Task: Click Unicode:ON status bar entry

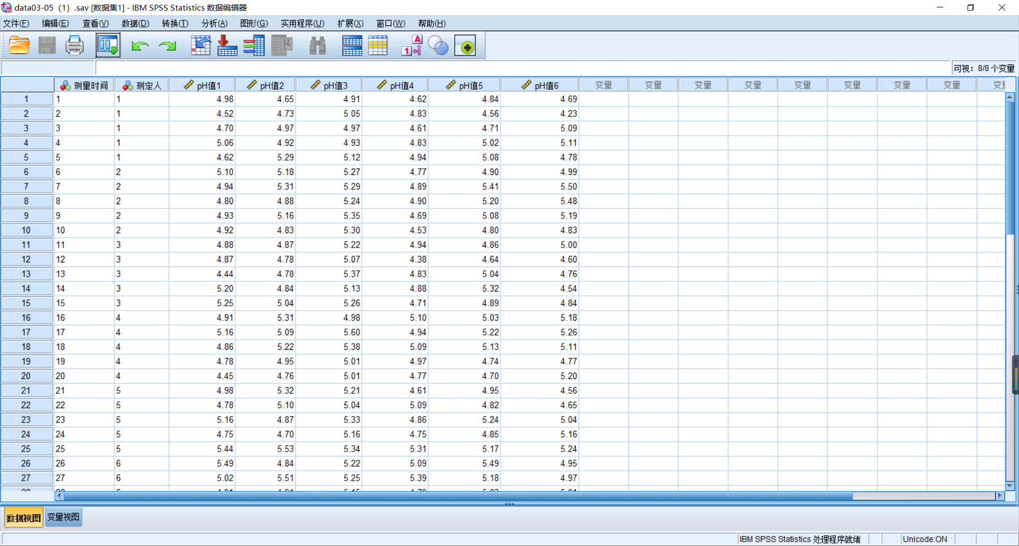Action: tap(925, 539)
